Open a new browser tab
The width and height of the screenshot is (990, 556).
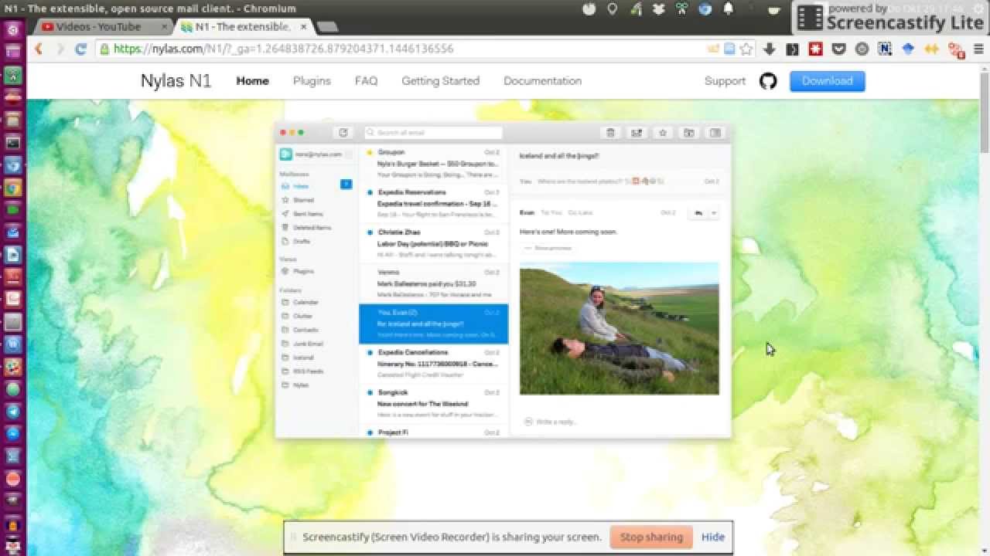pyautogui.click(x=327, y=27)
